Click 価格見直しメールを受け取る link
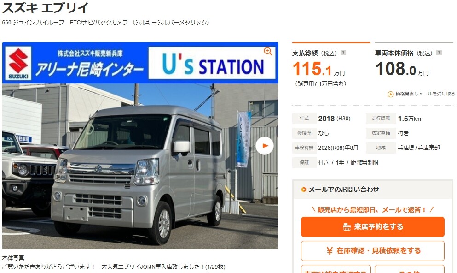Screen dimensions: 457x273 pyautogui.click(x=425, y=94)
